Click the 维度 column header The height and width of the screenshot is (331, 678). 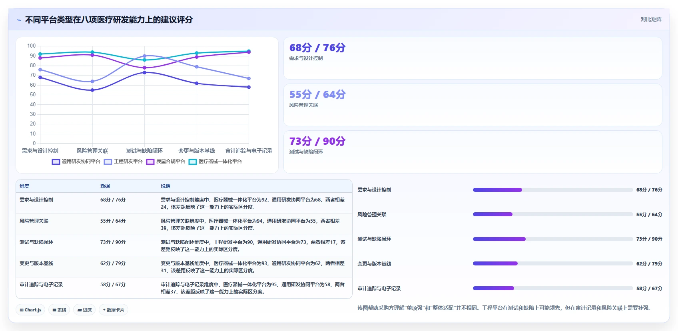pos(24,186)
